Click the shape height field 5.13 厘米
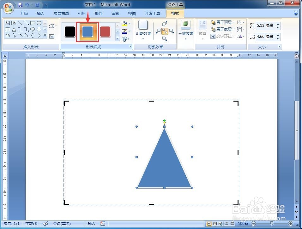Viewport: 302px width, 229px height. (266, 26)
